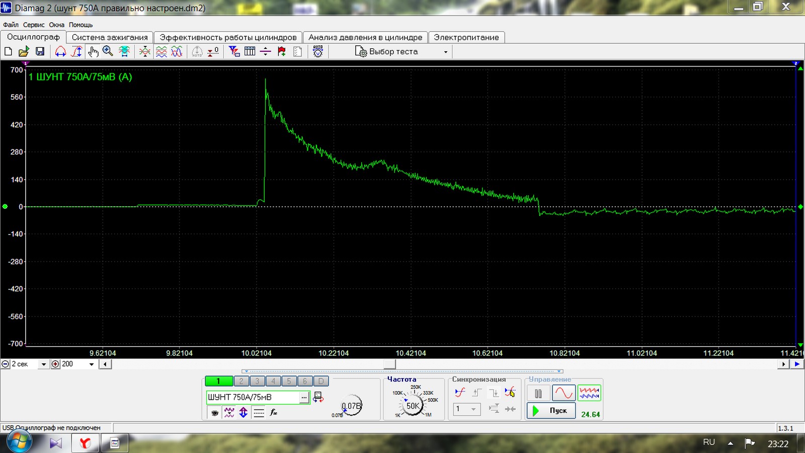Select the stacked waveforms display icon
This screenshot has width=805, height=453.
[161, 51]
